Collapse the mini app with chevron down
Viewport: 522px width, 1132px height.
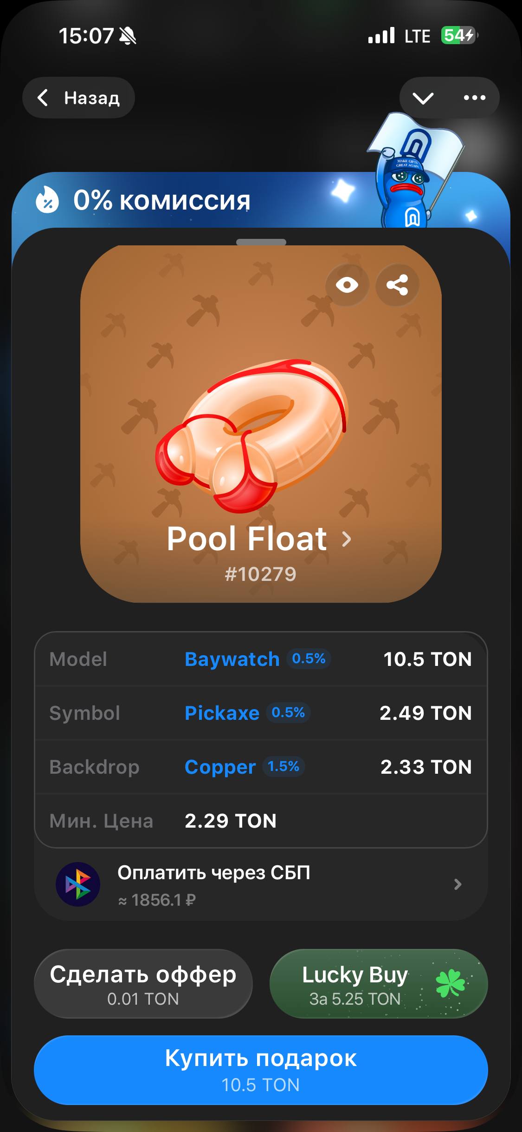pyautogui.click(x=423, y=98)
